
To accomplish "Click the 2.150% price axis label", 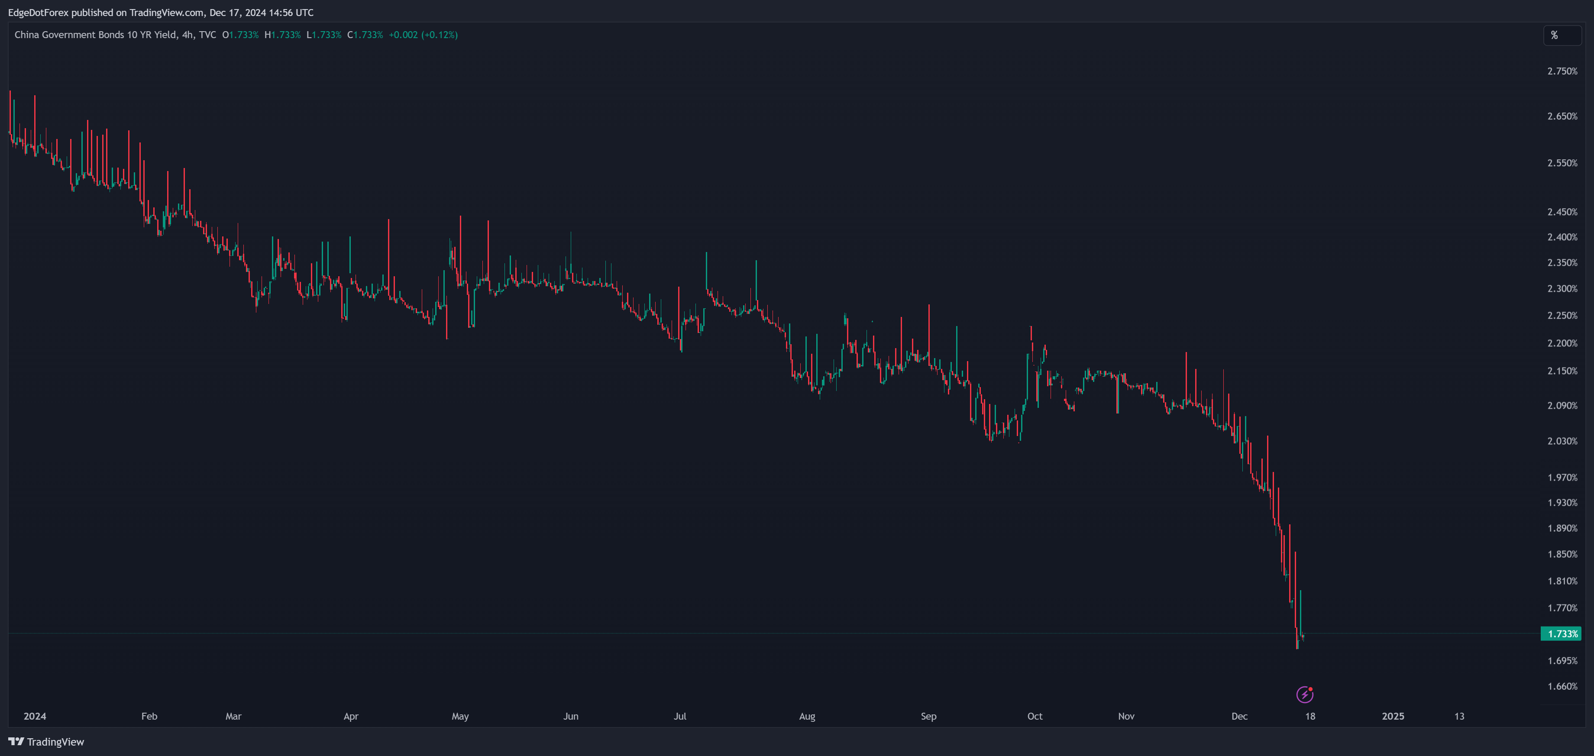I will point(1562,371).
